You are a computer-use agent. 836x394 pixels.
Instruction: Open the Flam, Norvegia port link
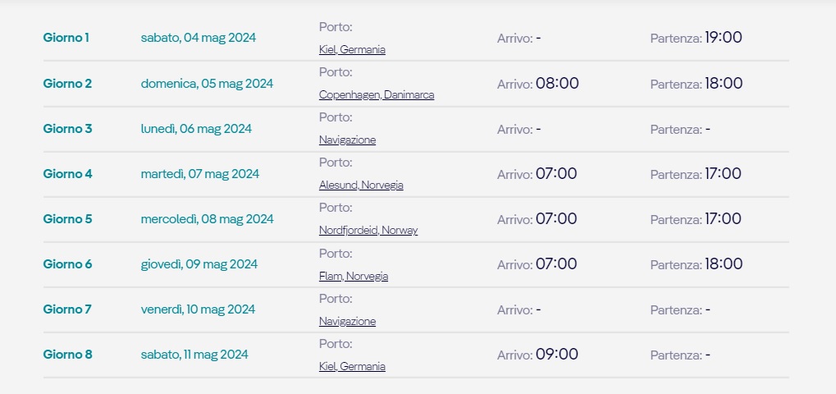pos(354,276)
